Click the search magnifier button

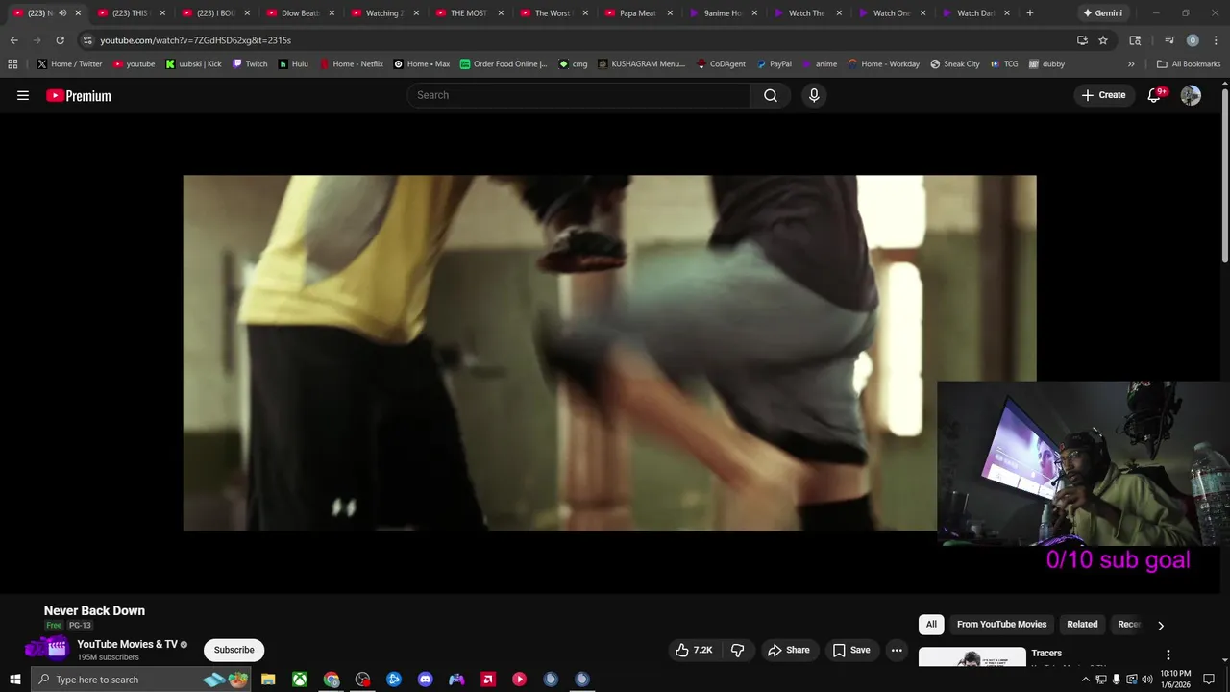(771, 95)
